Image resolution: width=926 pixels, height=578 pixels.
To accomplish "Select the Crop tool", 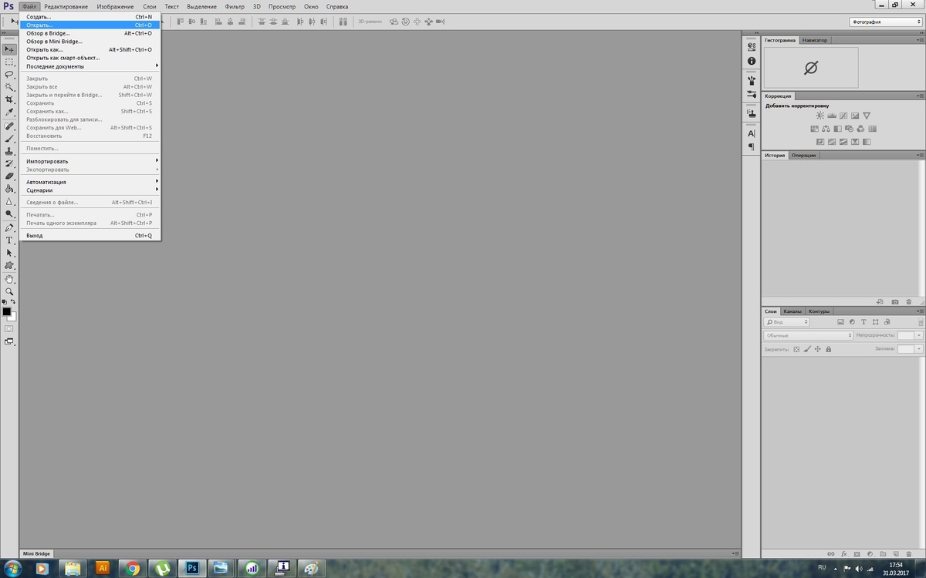I will click(x=9, y=100).
